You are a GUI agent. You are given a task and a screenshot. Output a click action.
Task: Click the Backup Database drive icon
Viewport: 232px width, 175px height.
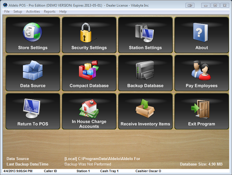(145, 70)
